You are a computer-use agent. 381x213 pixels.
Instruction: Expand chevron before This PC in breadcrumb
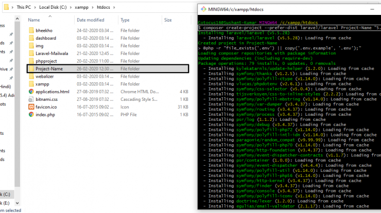(12, 8)
